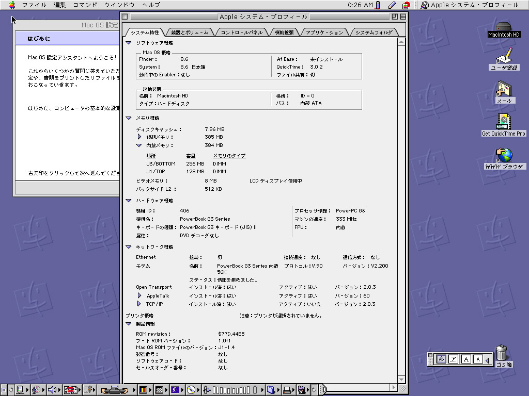Viewport: 529px width, 396px height.
Task: Switch to the システムフォルダ tab
Action: 374,32
